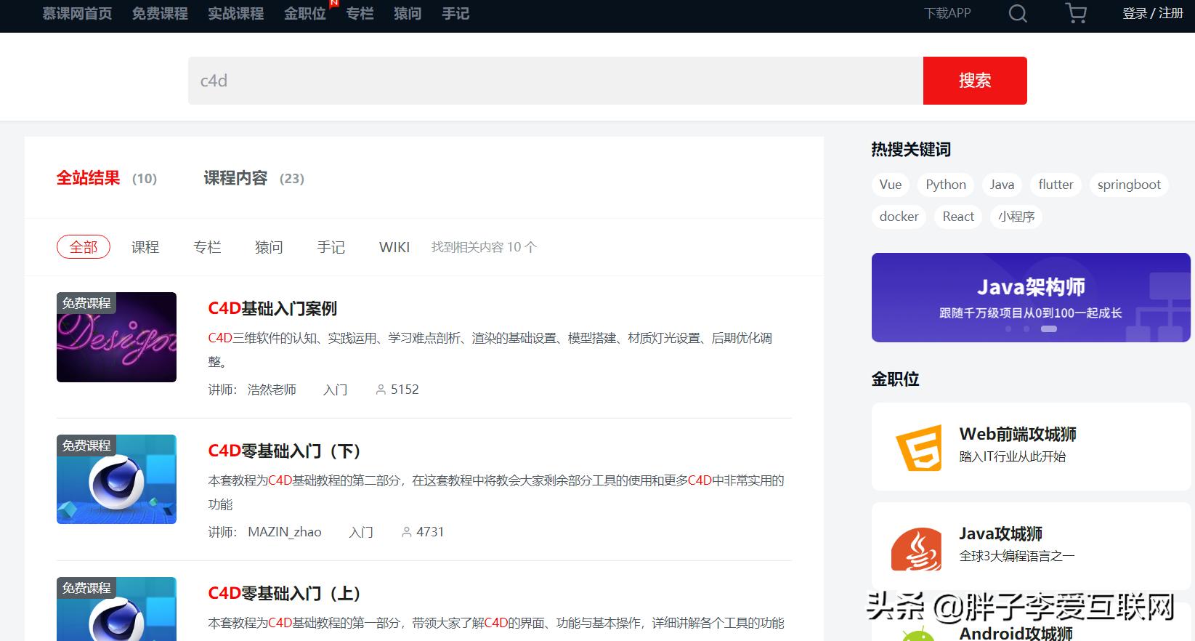The image size is (1195, 641).
Task: Click the Java logo icon for Java攻城狮
Action: pos(917,549)
